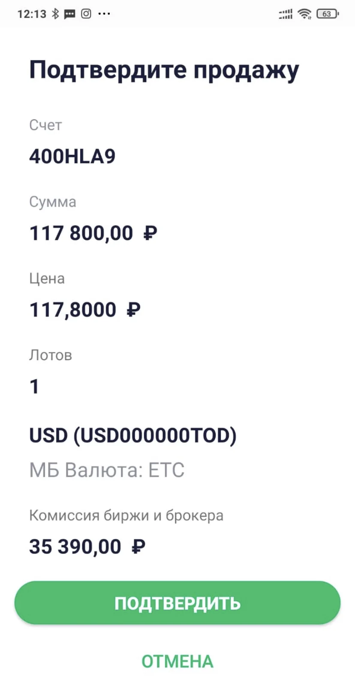The image size is (355, 695).
Task: Tap the sum value 117 800,00 ₽
Action: (x=93, y=233)
